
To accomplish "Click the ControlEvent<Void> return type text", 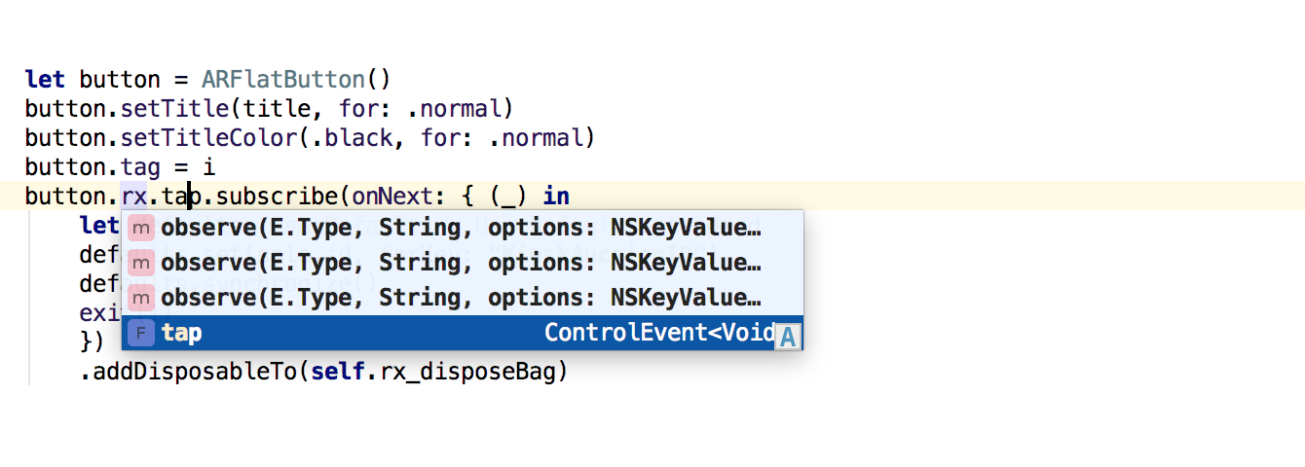I will [x=659, y=333].
